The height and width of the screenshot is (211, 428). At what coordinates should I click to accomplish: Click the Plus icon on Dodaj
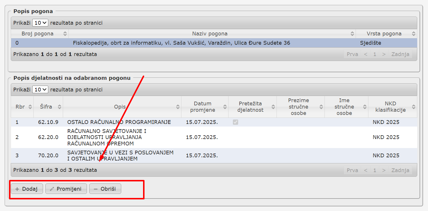coord(17,189)
